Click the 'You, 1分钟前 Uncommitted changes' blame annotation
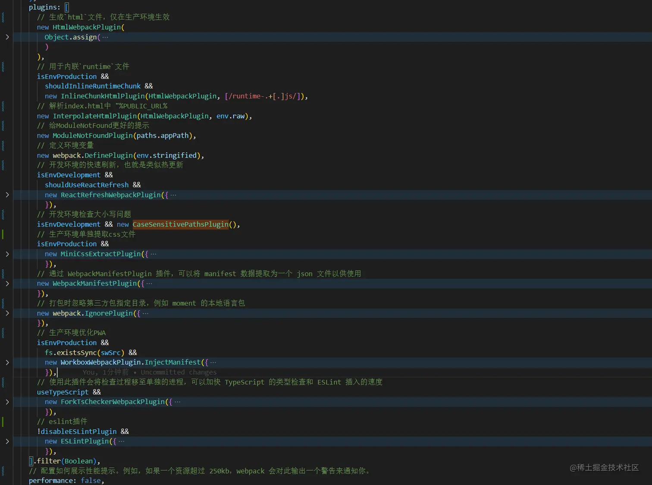Viewport: 652px width, 485px height. tap(150, 372)
